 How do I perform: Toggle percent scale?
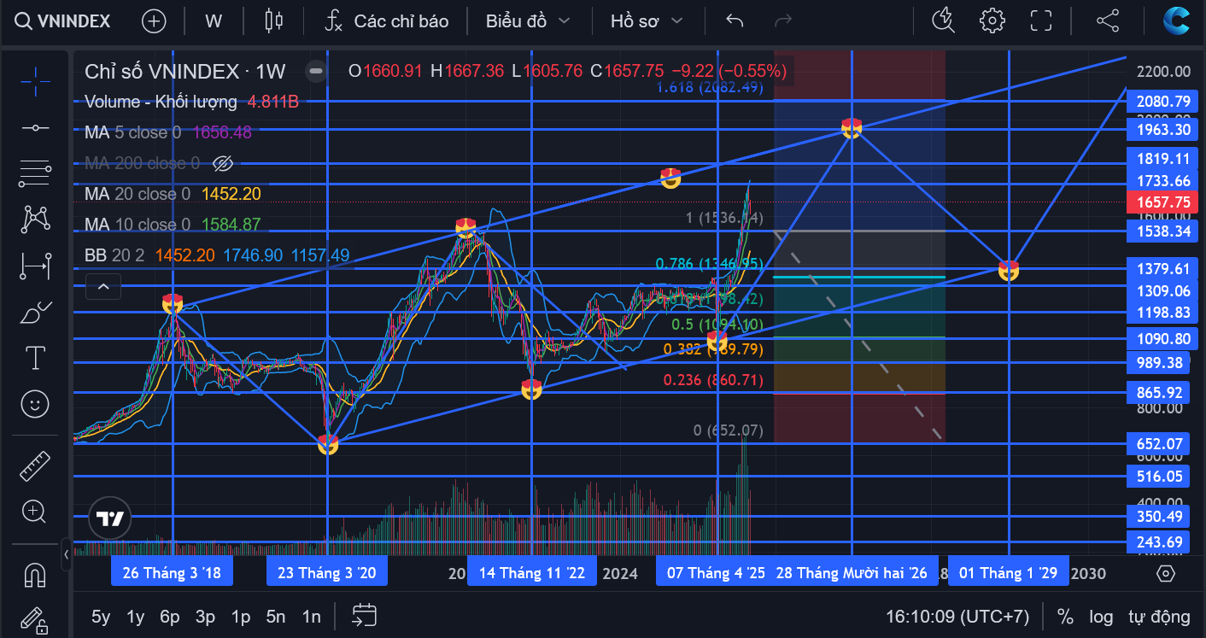1065,617
